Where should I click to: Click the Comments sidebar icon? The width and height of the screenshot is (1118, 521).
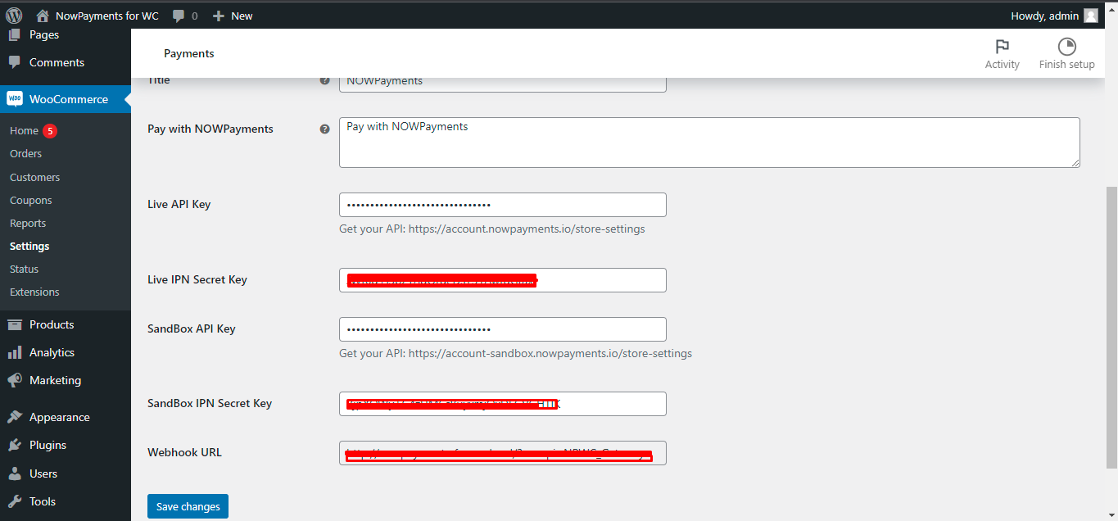(x=14, y=62)
